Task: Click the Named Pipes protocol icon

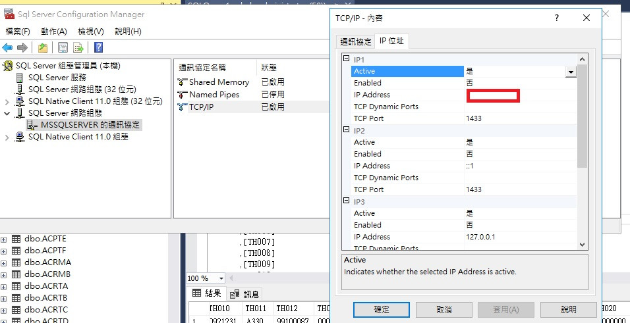Action: click(x=183, y=95)
